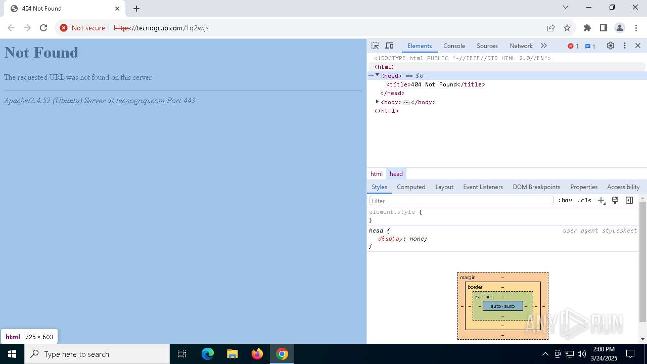The height and width of the screenshot is (364, 647).
Task: Toggle the browser side panel icon
Action: click(603, 28)
